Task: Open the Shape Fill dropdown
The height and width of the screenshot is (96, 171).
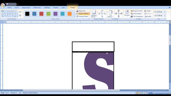Action: tap(81, 11)
